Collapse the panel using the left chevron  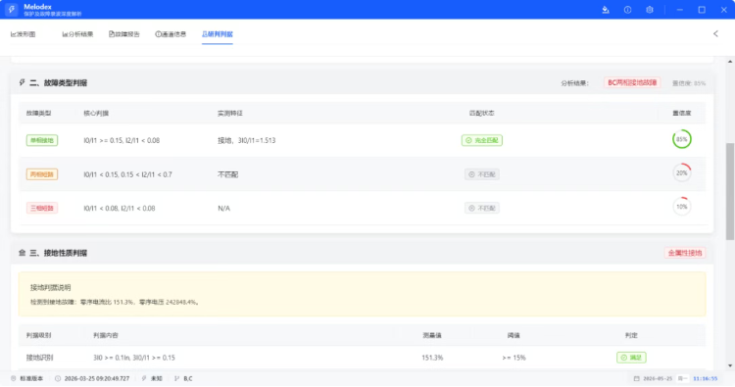click(x=715, y=33)
